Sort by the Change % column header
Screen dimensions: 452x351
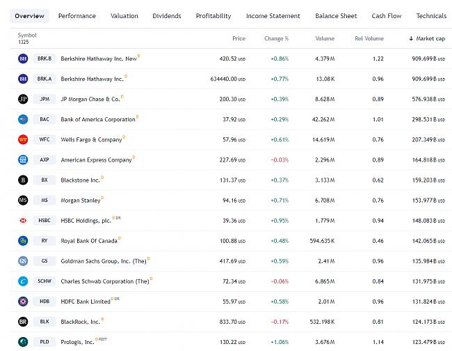(x=277, y=38)
